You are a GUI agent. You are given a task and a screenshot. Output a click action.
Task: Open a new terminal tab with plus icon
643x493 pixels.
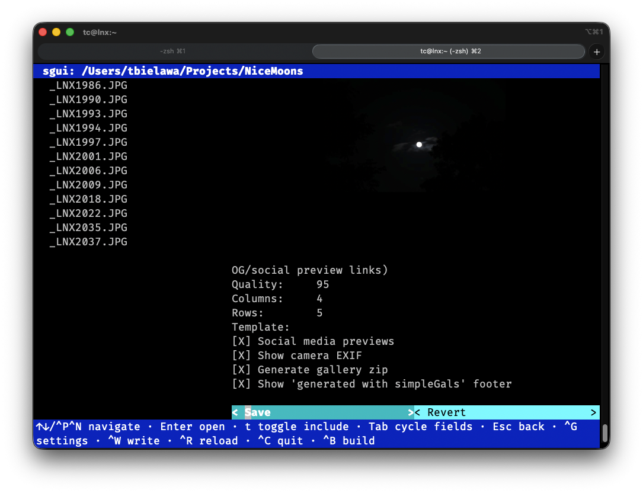[x=597, y=52]
